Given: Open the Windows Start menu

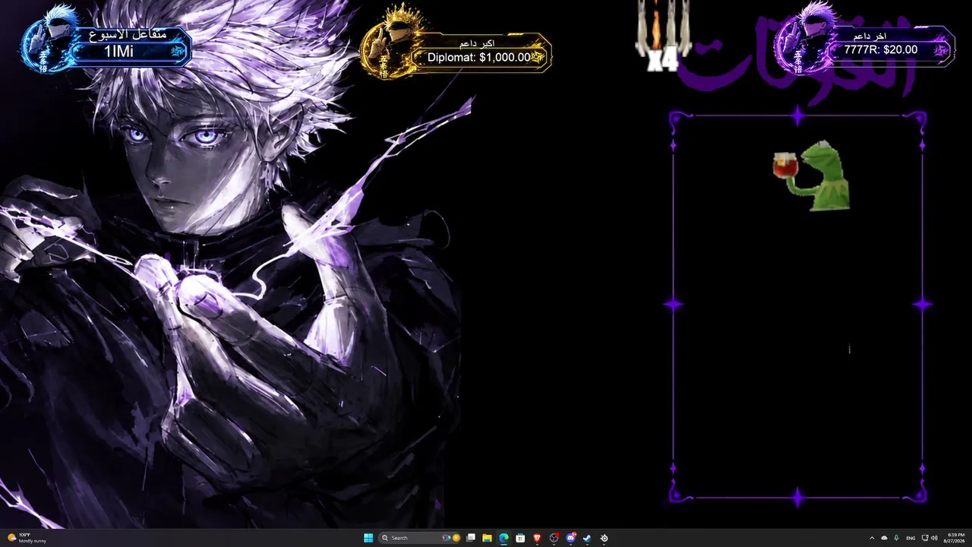Looking at the screenshot, I should tap(368, 538).
